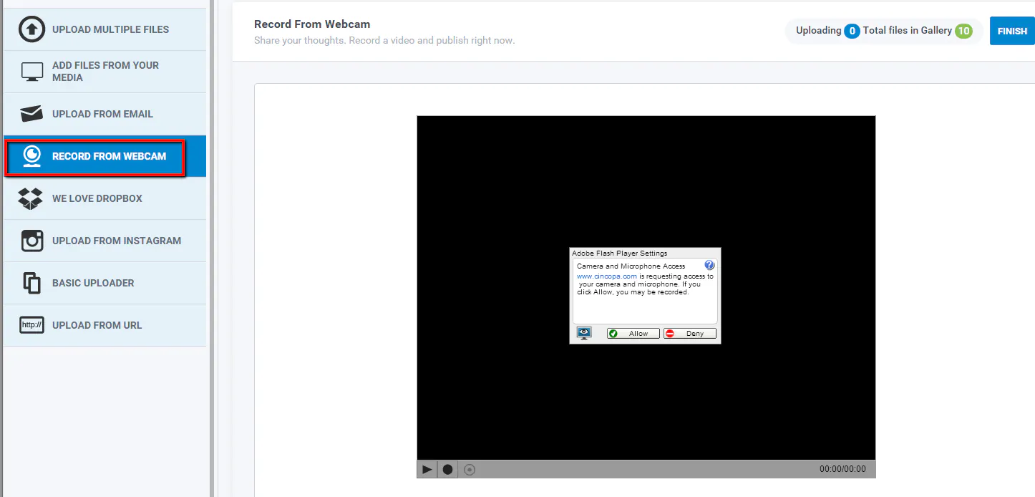Start playback with the play button
The width and height of the screenshot is (1035, 497).
[427, 470]
